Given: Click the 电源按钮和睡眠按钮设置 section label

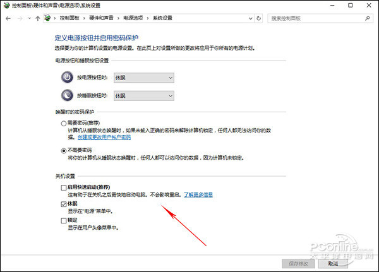Looking at the screenshot, I should point(82,61).
